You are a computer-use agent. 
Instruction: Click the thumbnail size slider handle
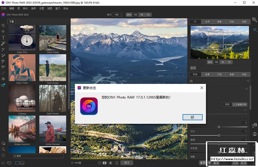coord(80,163)
